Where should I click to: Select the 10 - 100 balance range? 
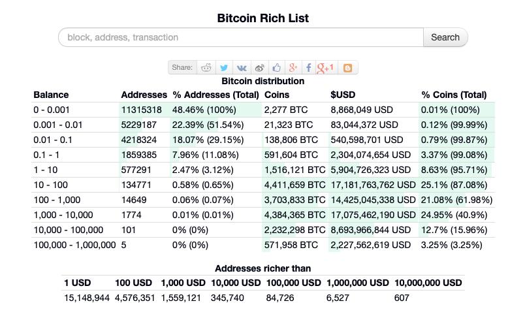50,185
